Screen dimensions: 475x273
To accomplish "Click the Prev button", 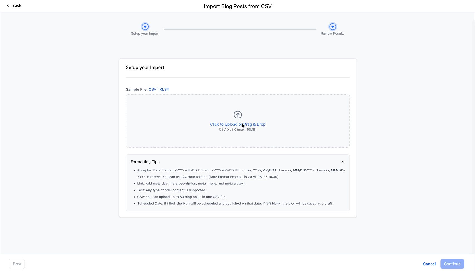I will (17, 264).
